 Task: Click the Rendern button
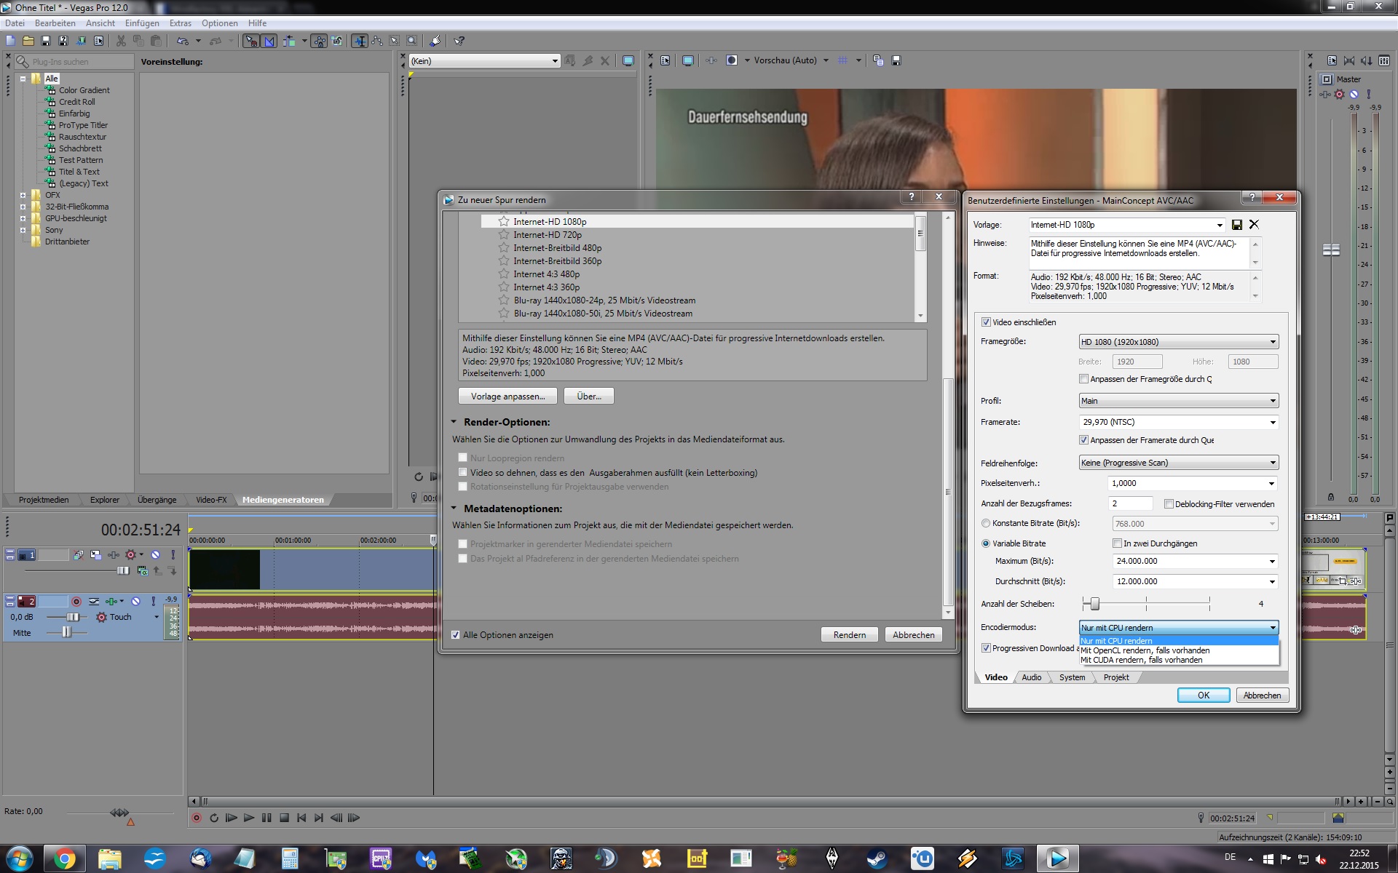(849, 635)
